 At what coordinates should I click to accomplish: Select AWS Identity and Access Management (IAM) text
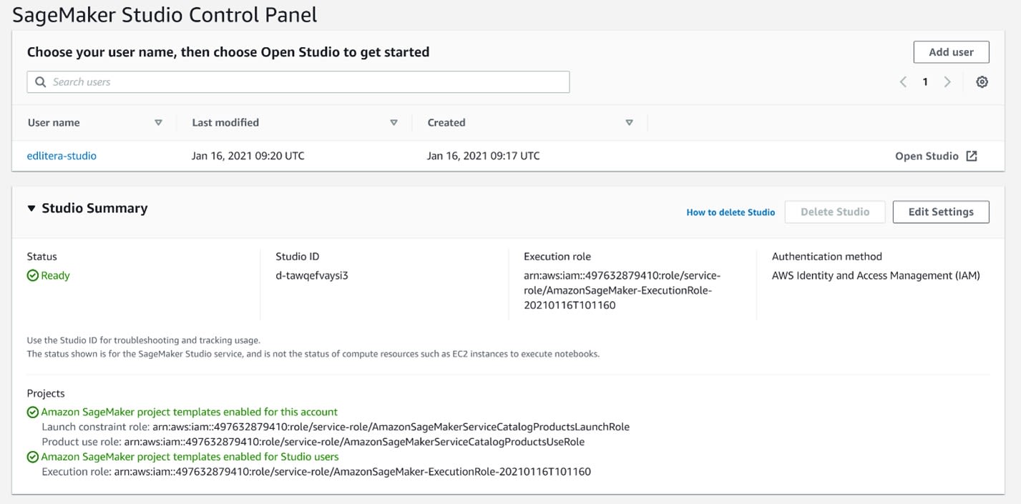click(x=876, y=275)
